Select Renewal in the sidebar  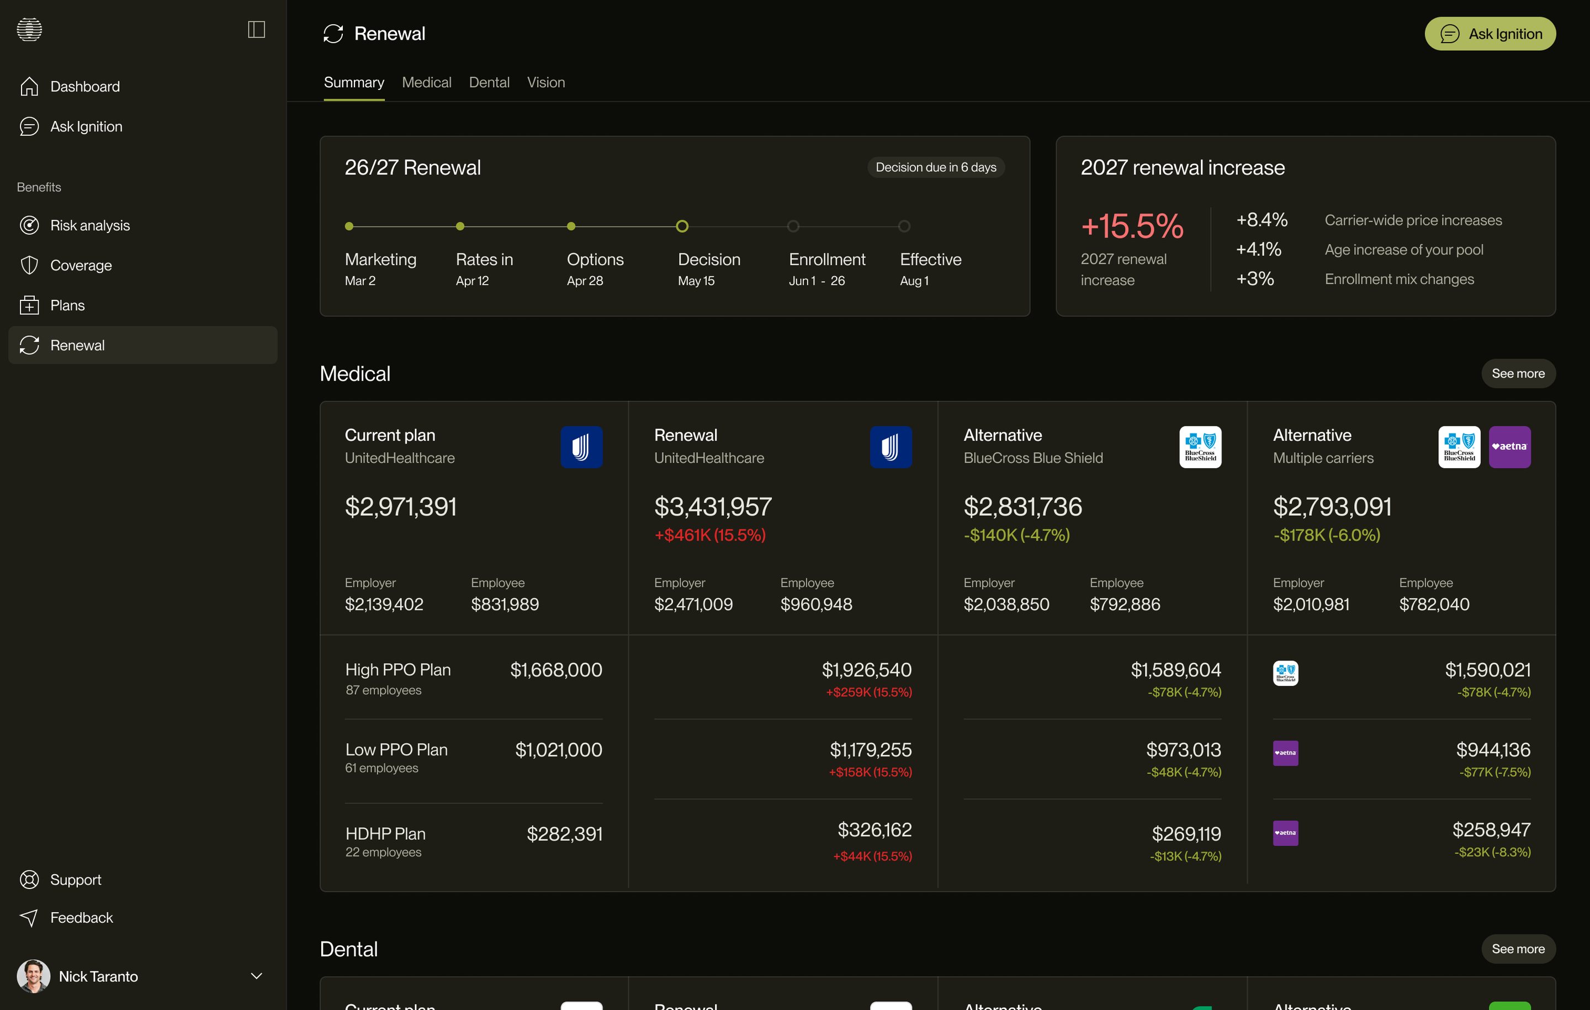[x=142, y=345]
